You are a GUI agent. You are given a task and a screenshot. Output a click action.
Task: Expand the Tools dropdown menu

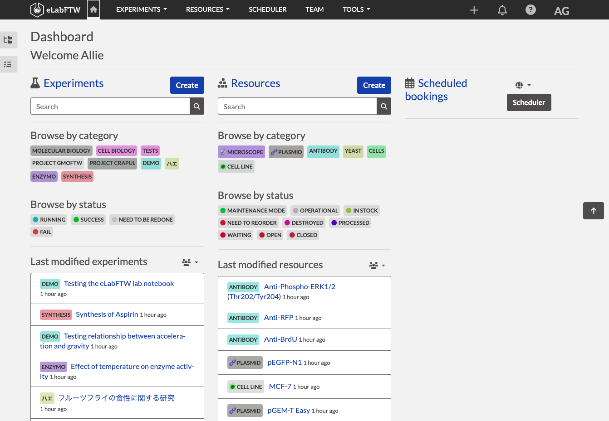point(357,10)
